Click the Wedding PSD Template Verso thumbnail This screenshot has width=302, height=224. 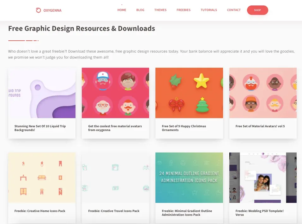click(x=263, y=178)
